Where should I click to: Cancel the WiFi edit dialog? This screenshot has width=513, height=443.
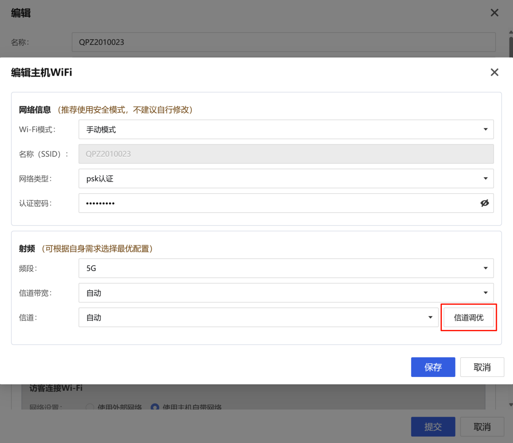482,367
